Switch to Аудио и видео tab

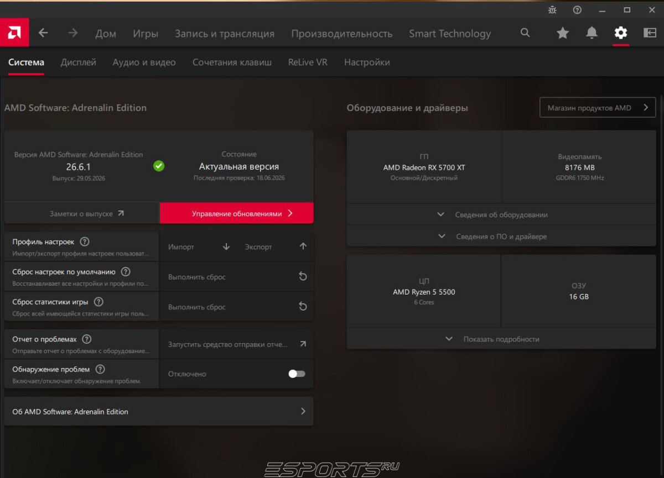tap(144, 62)
